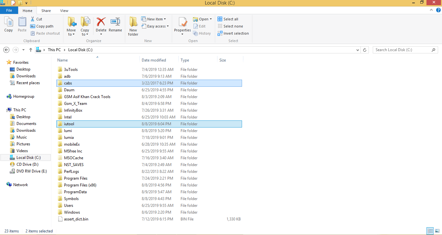Delete the selected folders
Image resolution: width=442 pixels, height=235 pixels.
101,24
